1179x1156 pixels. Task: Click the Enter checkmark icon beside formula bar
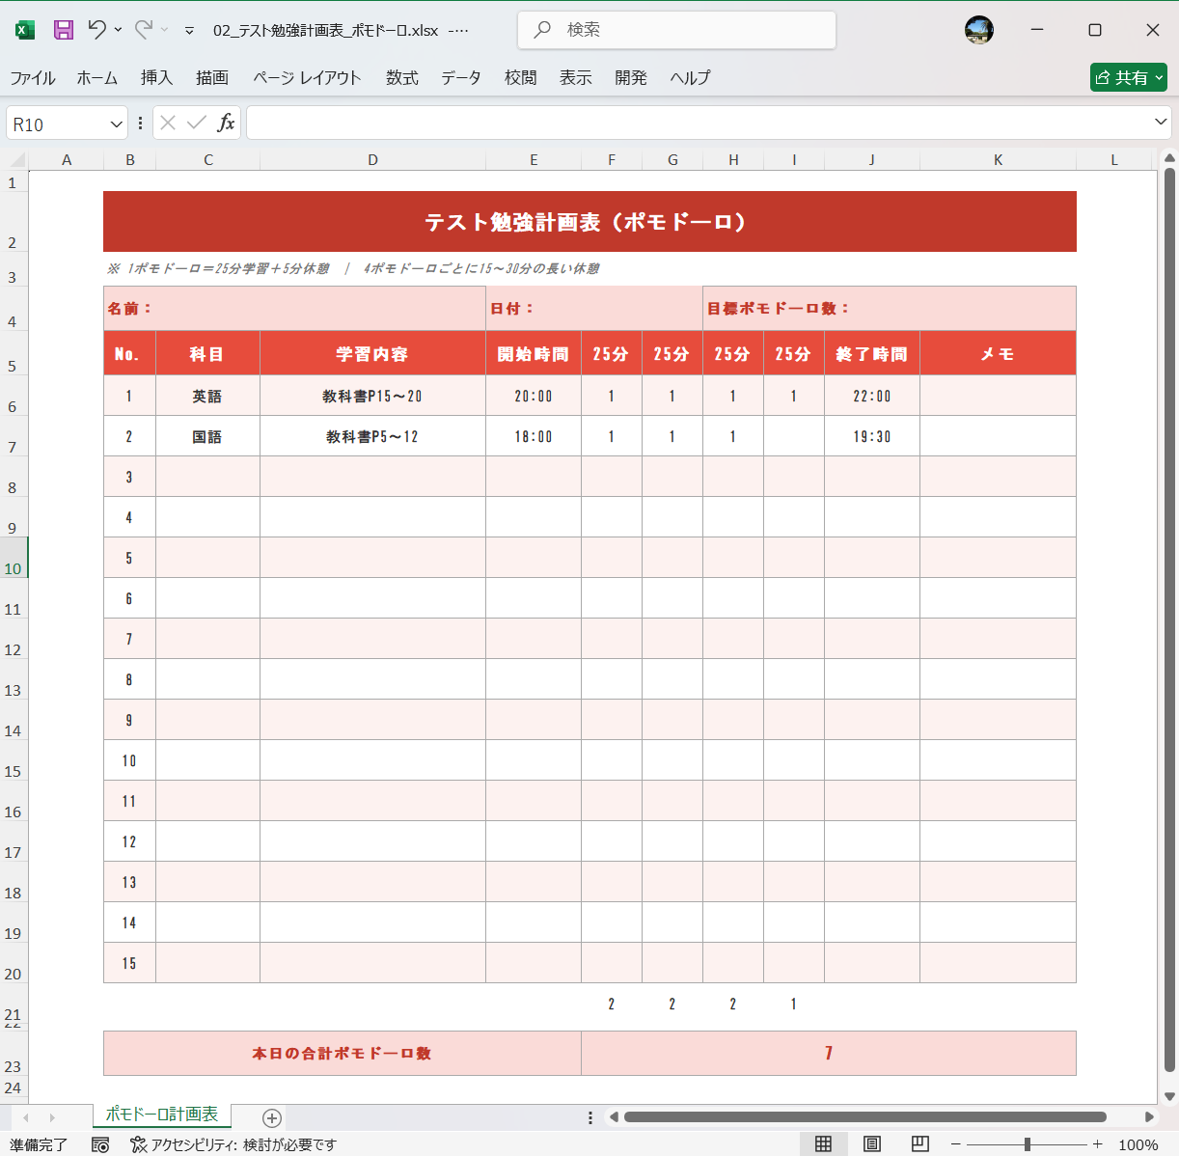point(196,123)
